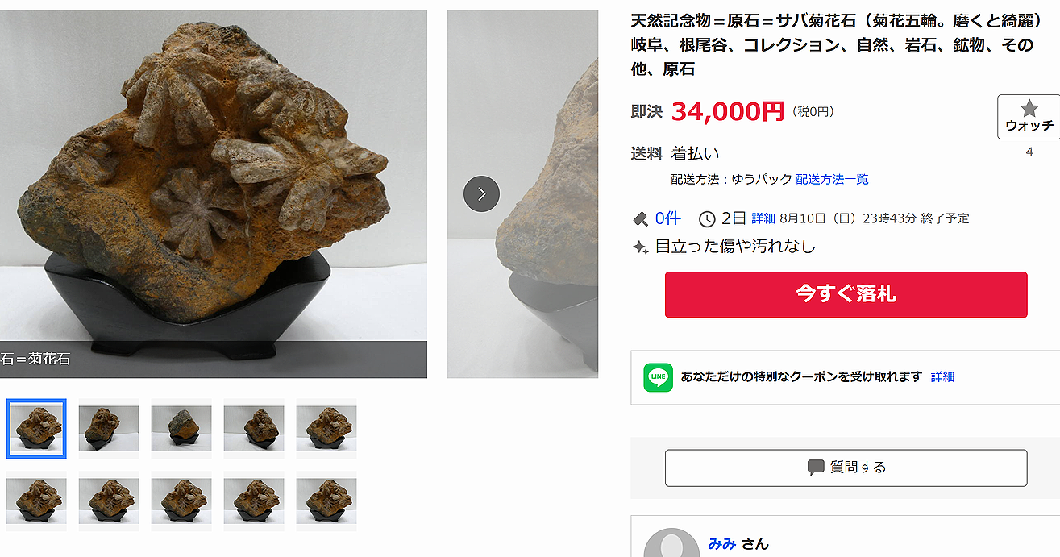Select the second thumbnail in the top row
The width and height of the screenshot is (1060, 557).
109,429
